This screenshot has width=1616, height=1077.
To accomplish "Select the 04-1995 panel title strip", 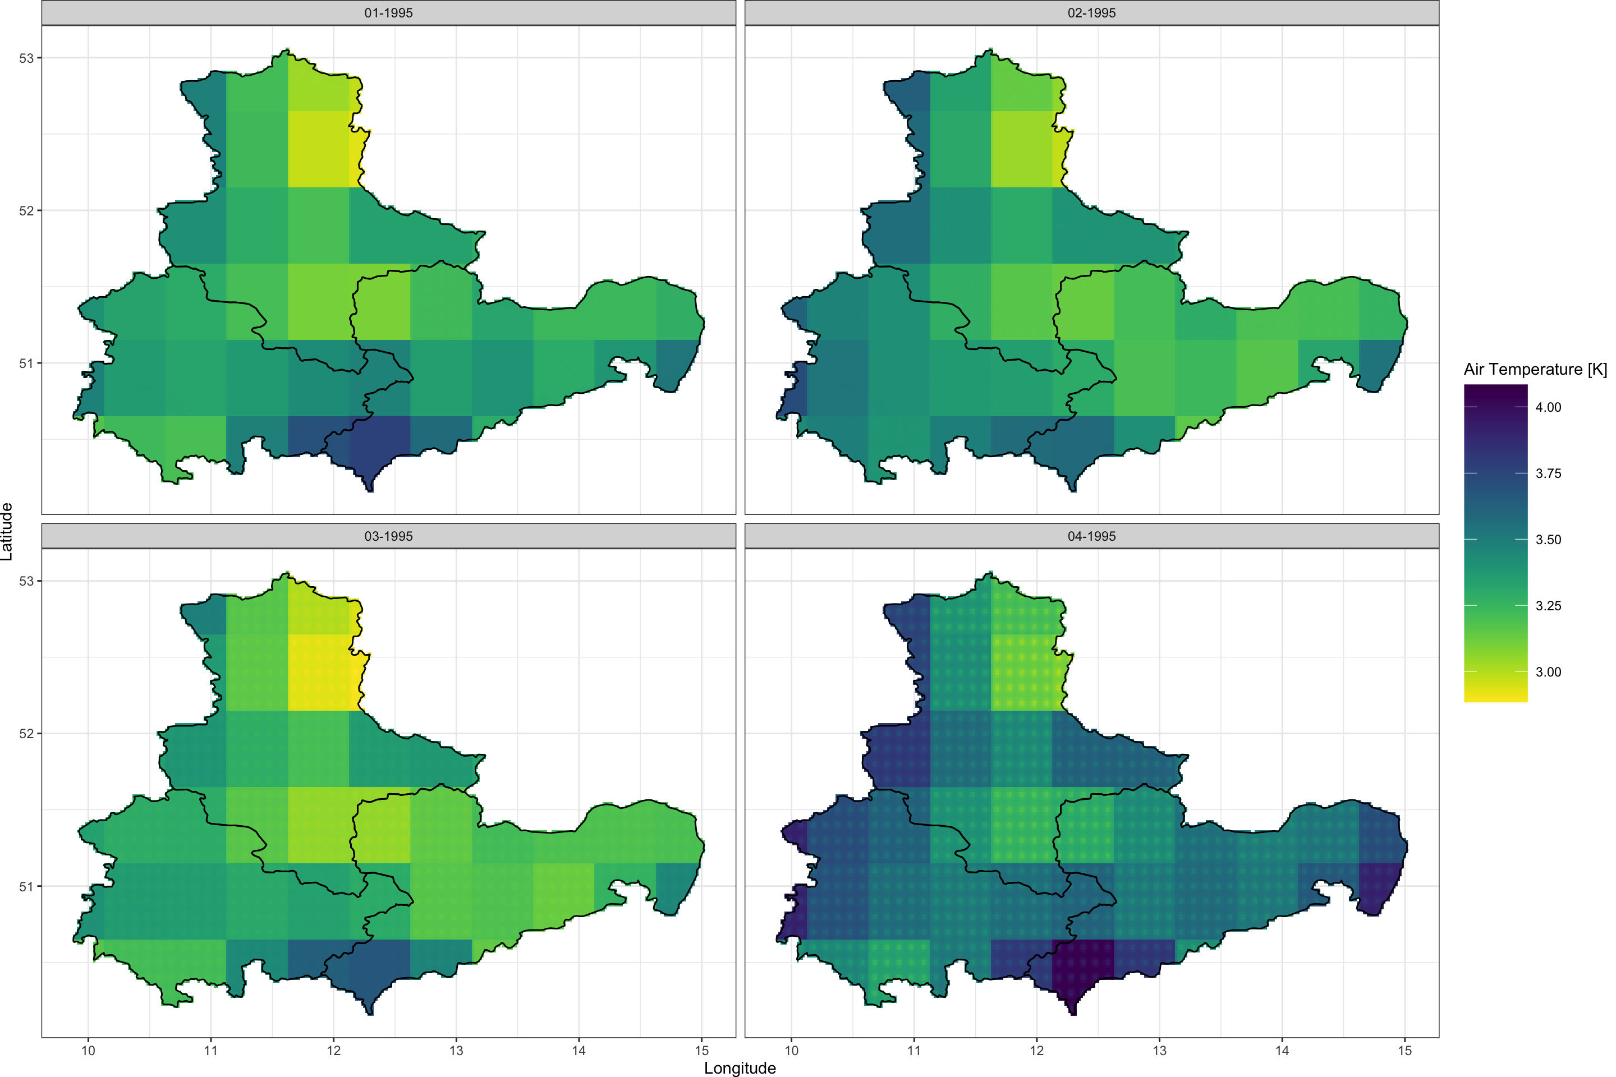I will [x=1091, y=536].
